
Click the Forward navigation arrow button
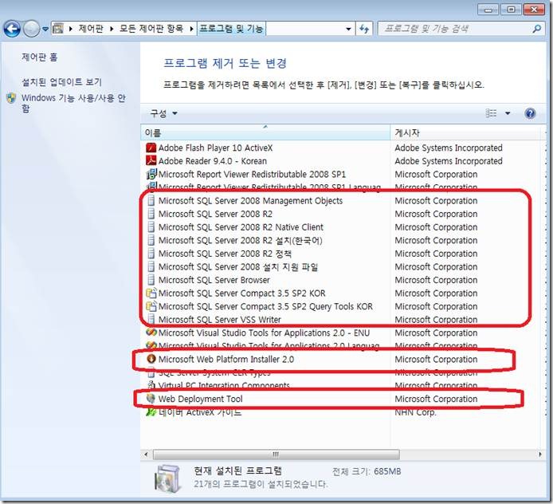point(31,29)
